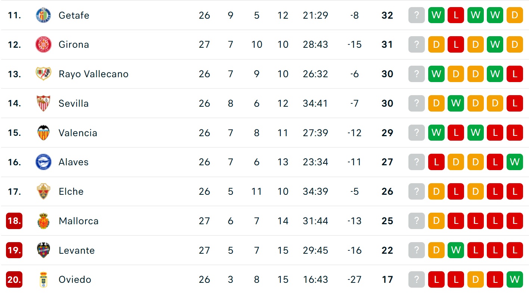Image resolution: width=529 pixels, height=294 pixels.
Task: Click the Valencia bat crest icon
Action: click(43, 133)
